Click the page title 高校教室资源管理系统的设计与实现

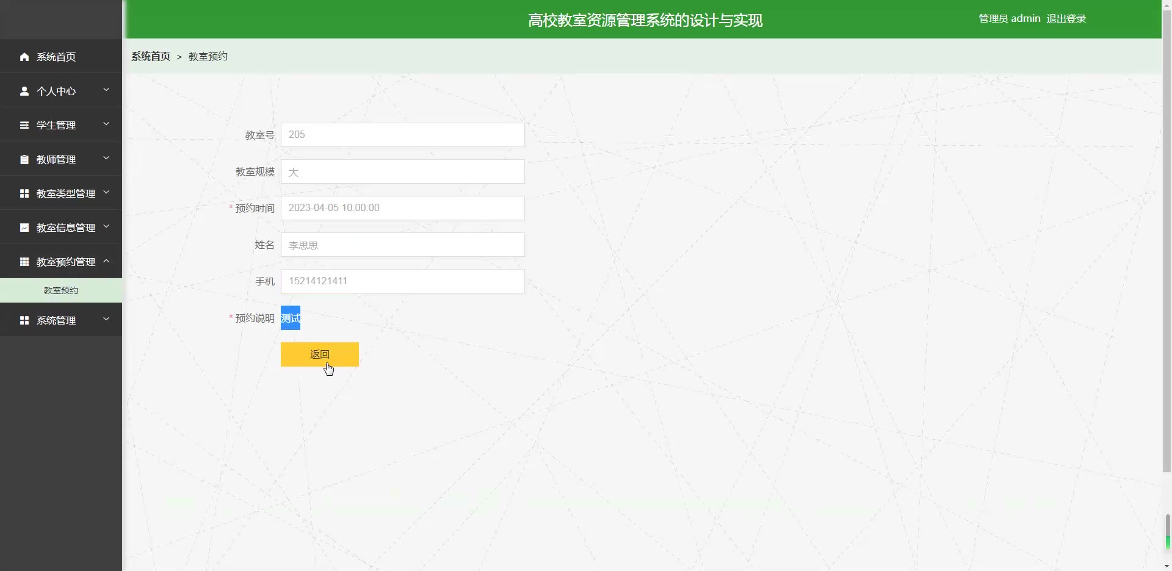click(x=645, y=20)
